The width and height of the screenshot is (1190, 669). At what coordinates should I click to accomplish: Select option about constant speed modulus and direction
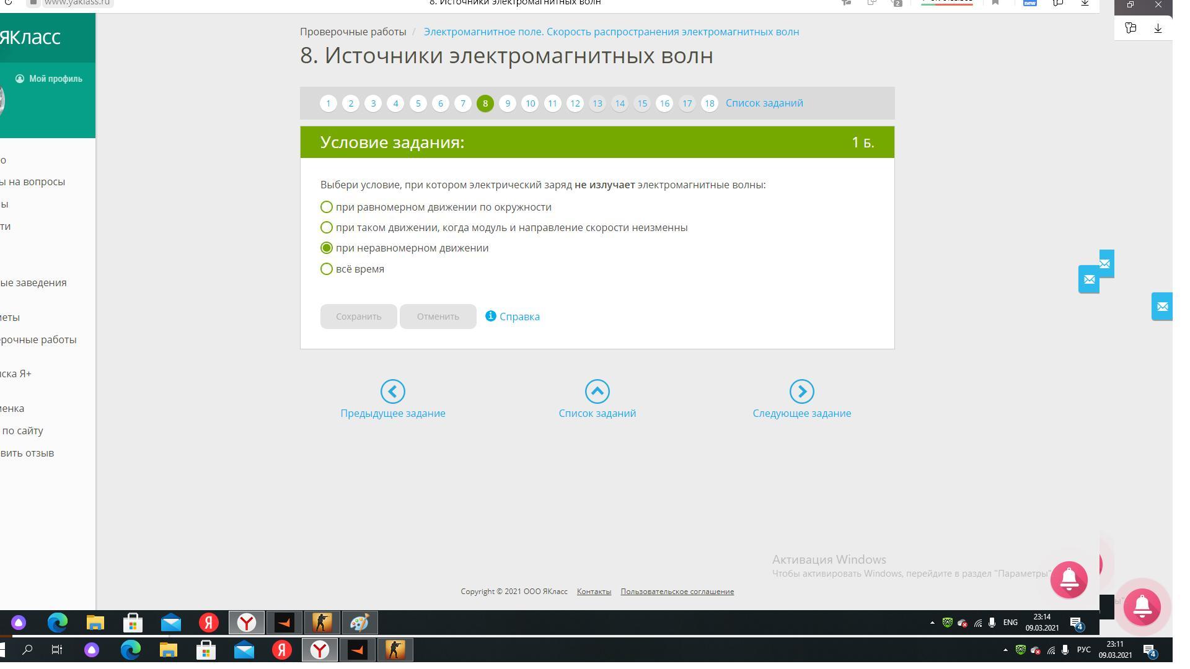pyautogui.click(x=327, y=227)
